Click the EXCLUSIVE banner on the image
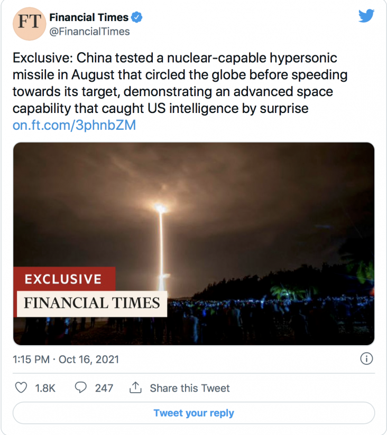This screenshot has width=387, height=435. pos(62,279)
